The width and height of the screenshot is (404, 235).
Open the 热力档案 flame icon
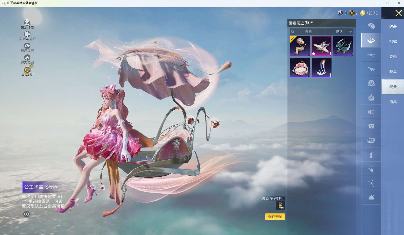(27, 58)
